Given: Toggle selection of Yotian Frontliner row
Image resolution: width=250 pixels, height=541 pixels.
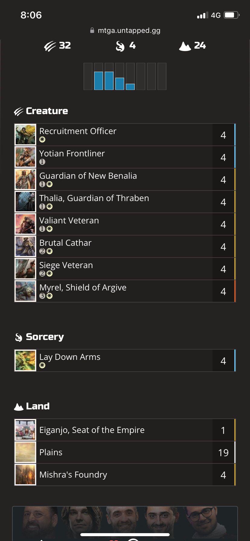Looking at the screenshot, I should tap(125, 157).
